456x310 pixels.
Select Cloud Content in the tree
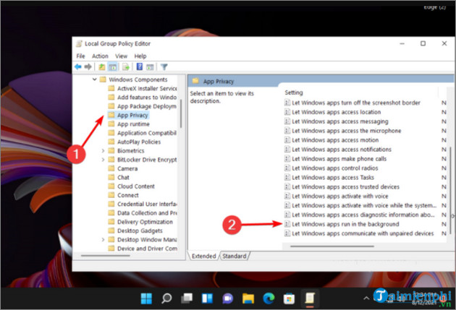136,186
